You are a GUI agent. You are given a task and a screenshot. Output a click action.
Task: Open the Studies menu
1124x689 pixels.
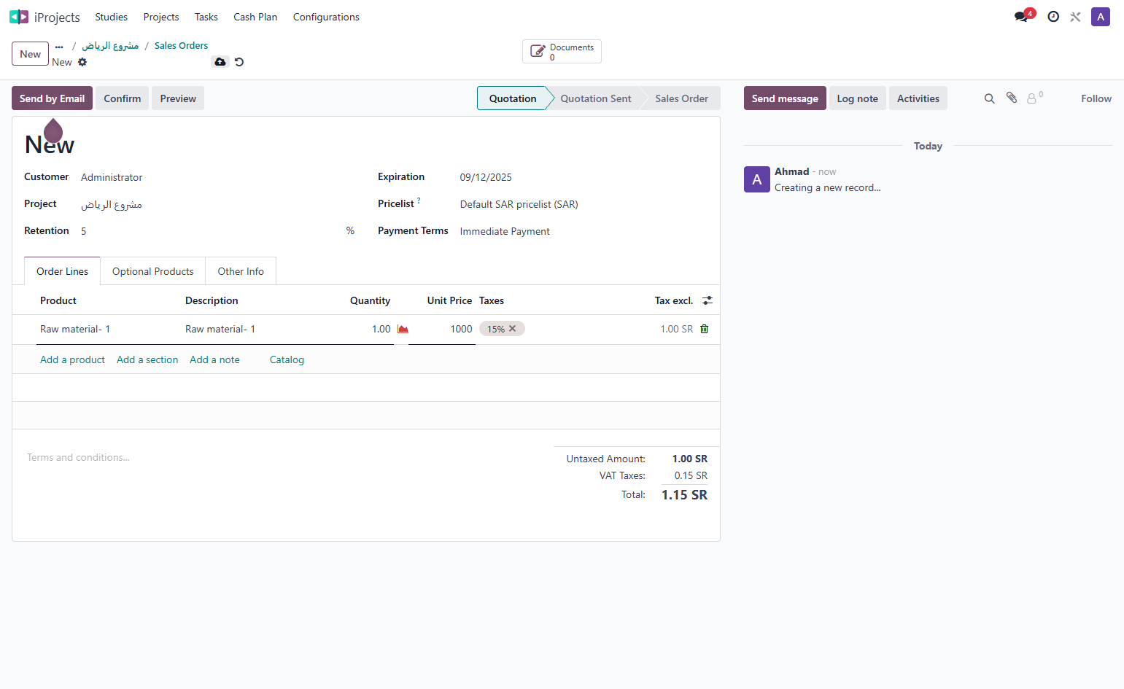tap(111, 17)
